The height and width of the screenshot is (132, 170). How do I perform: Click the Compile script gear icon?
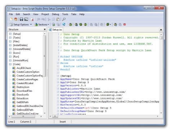(x=54, y=25)
